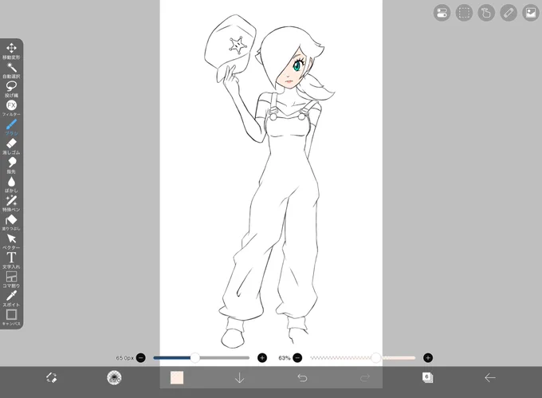
Task: Open the selection area menu icon
Action: 464,13
